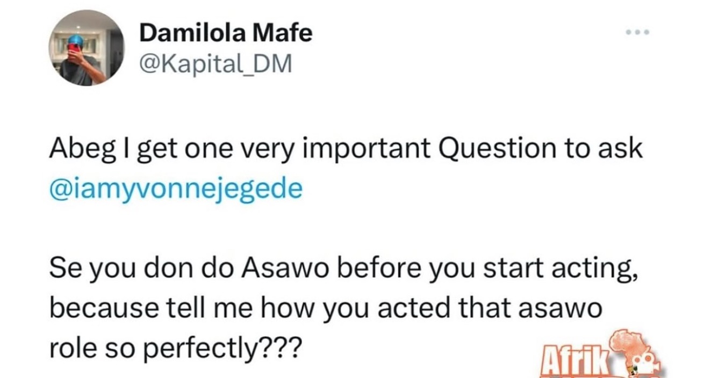Click the @Kapital_DM handle
Viewport: 704px width, 378px height.
[215, 64]
